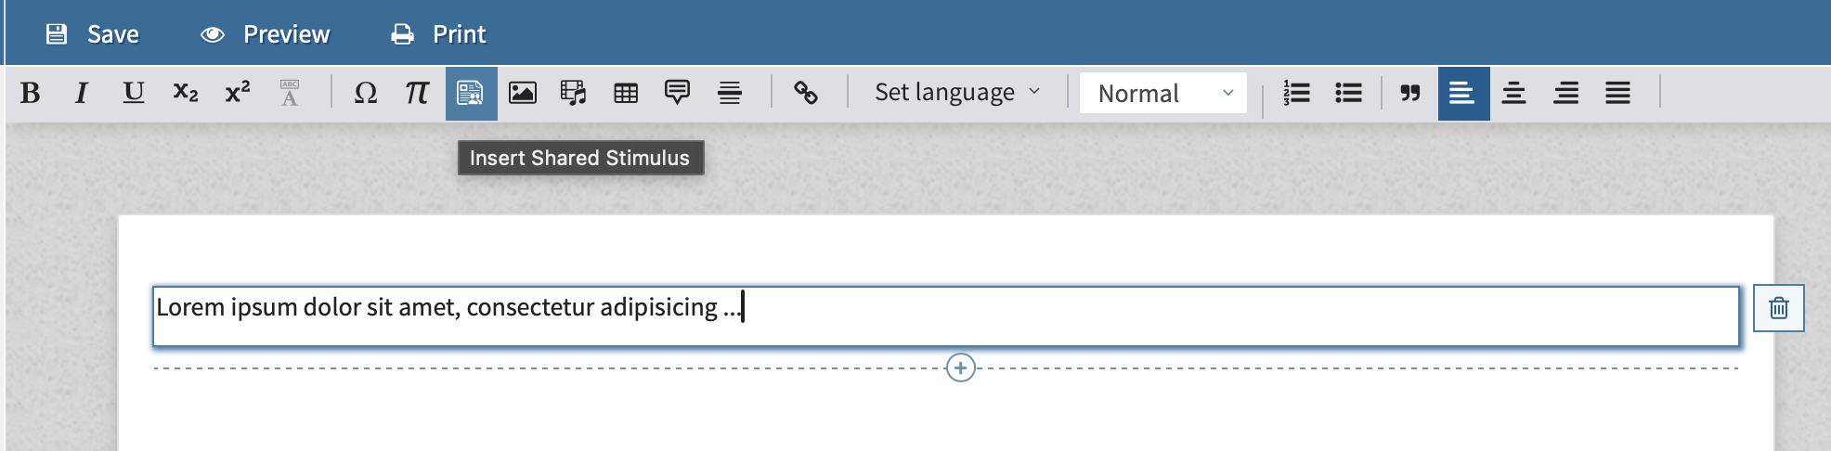Insert a special character with Omega icon

366,93
